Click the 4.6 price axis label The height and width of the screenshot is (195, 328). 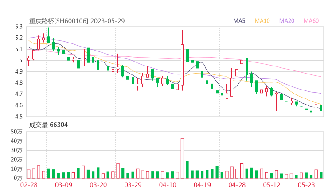pyautogui.click(x=19, y=105)
